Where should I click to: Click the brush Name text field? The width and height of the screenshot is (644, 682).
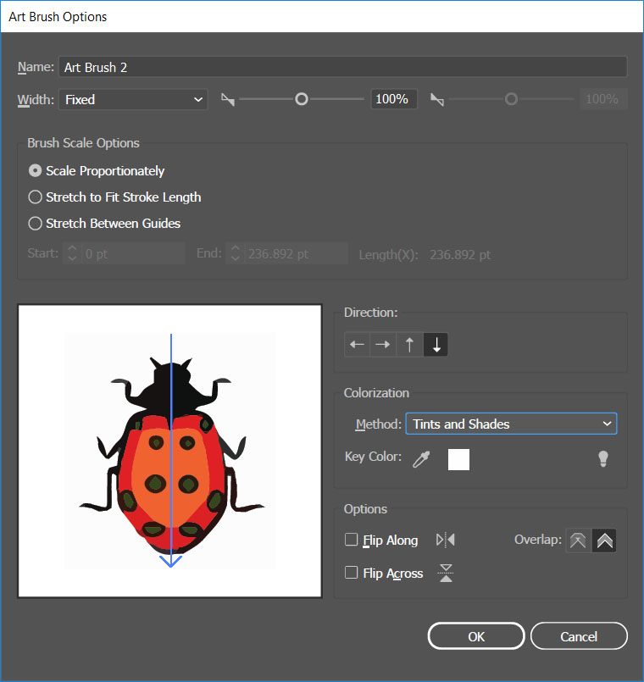point(342,67)
